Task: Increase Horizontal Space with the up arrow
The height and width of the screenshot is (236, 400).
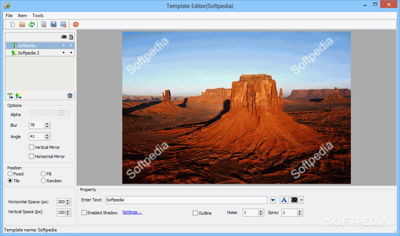Action: point(67,200)
